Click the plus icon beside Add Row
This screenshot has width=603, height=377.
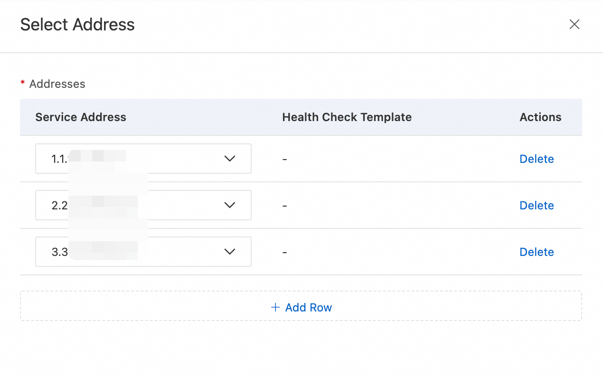pyautogui.click(x=275, y=308)
